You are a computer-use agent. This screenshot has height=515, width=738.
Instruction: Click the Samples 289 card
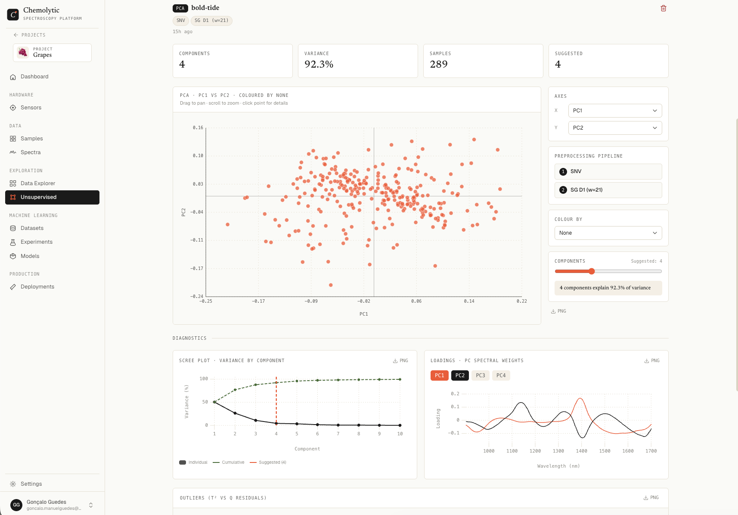pos(483,61)
